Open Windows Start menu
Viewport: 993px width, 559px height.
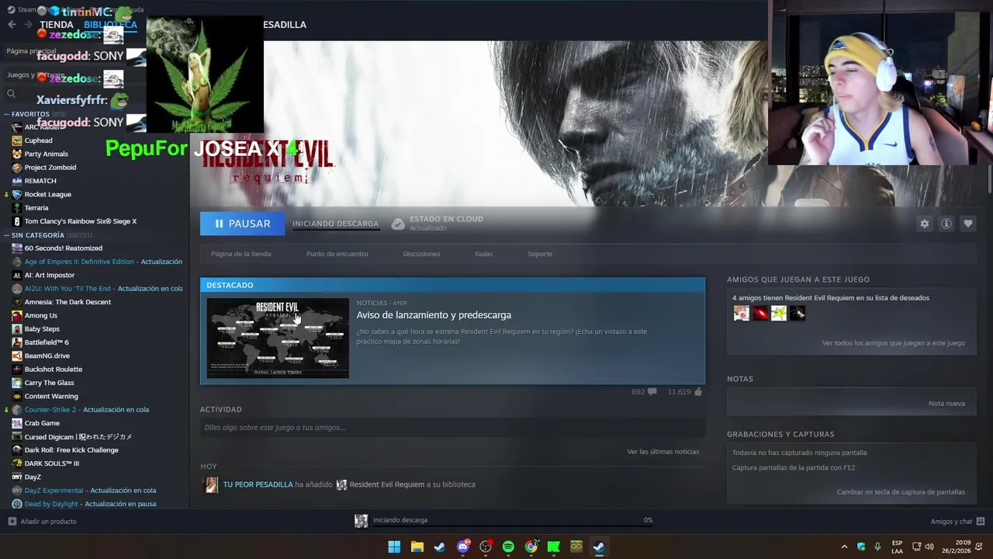(x=394, y=547)
